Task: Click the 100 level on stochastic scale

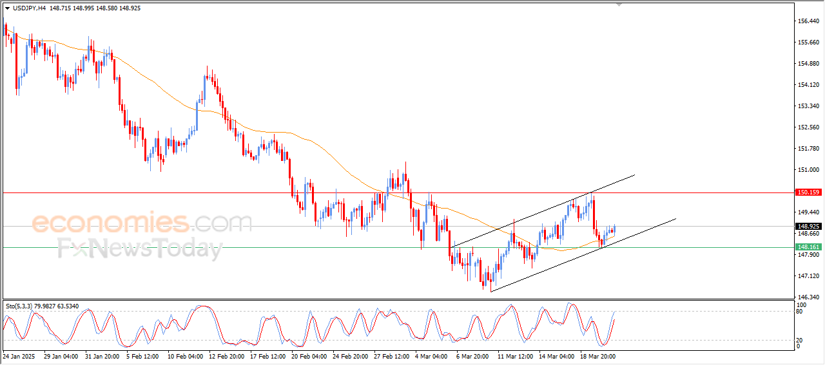Action: [802, 304]
